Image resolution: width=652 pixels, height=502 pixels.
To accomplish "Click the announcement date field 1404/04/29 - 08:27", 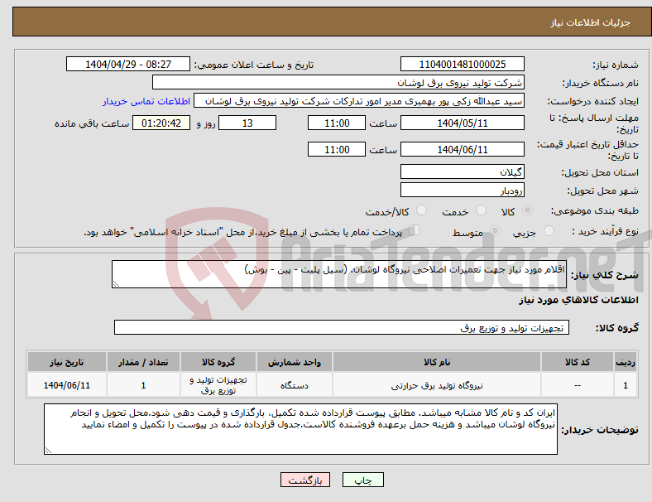I will click(128, 64).
